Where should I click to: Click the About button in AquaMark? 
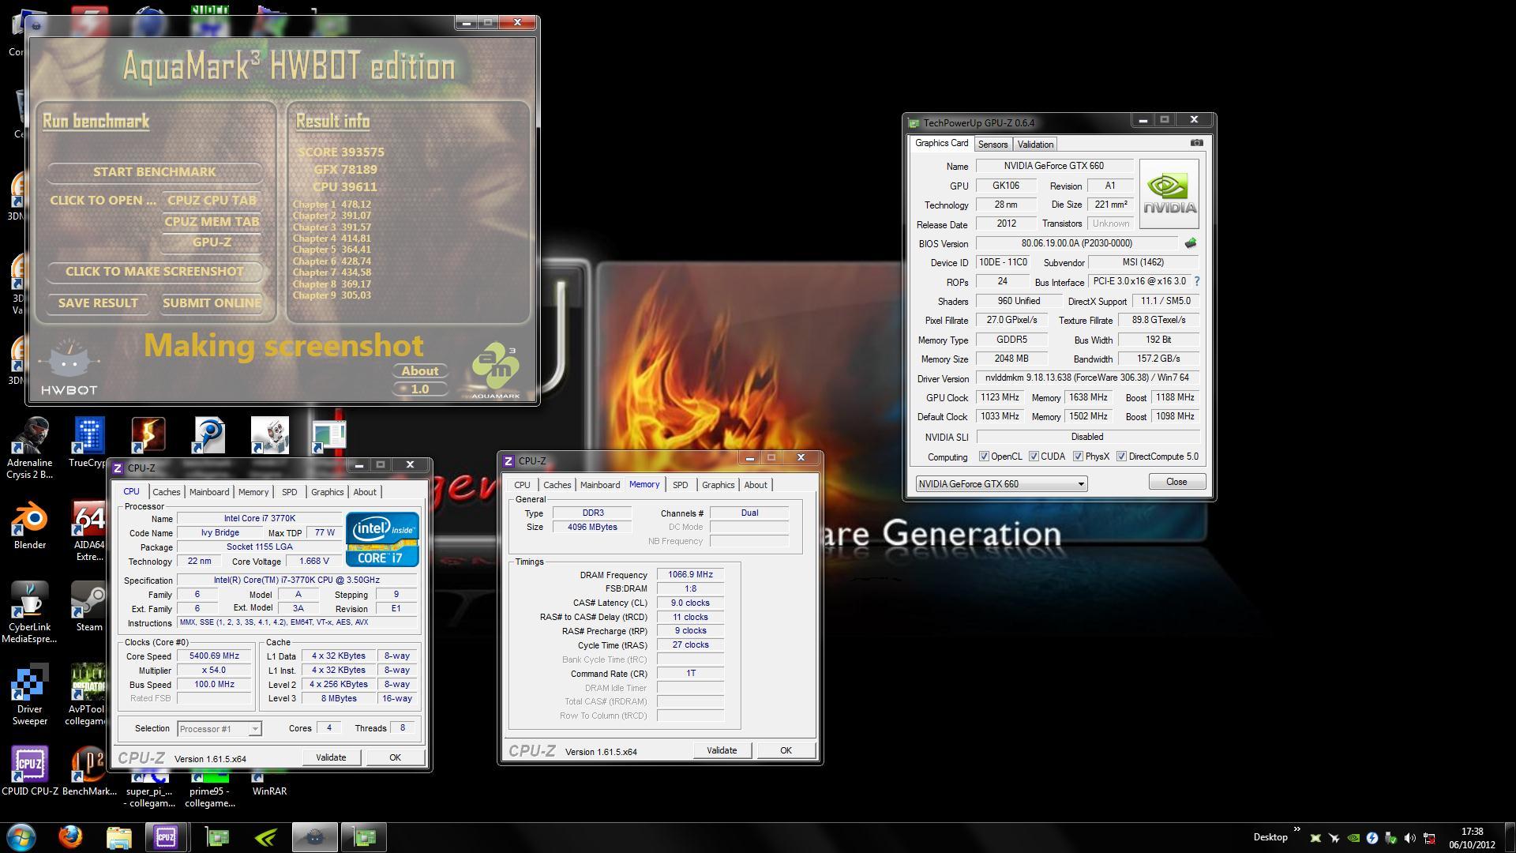420,371
